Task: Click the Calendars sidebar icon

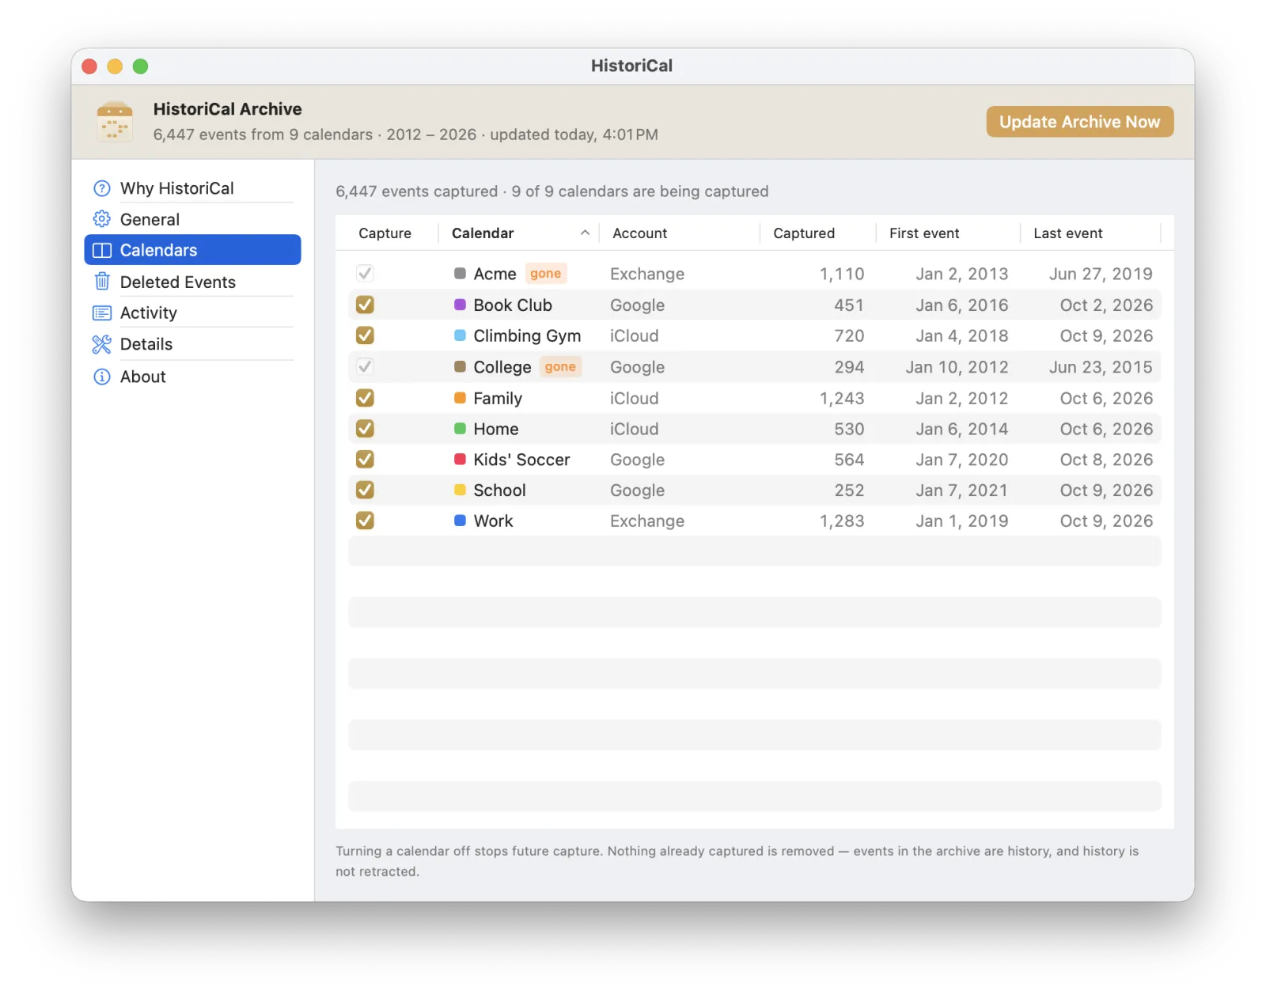Action: click(x=102, y=250)
